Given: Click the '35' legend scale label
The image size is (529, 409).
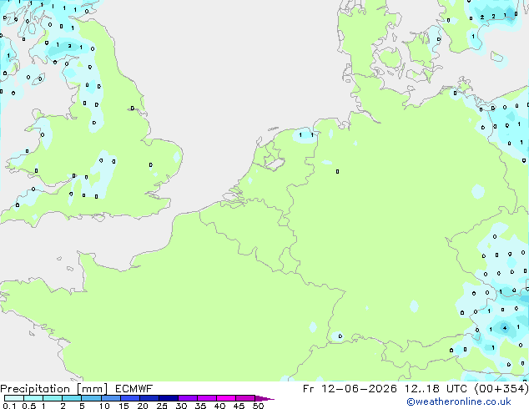Looking at the screenshot, I should [200, 406].
